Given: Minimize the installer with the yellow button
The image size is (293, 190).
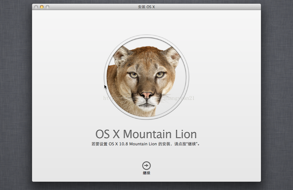Looking at the screenshot, I should [x=42, y=7].
